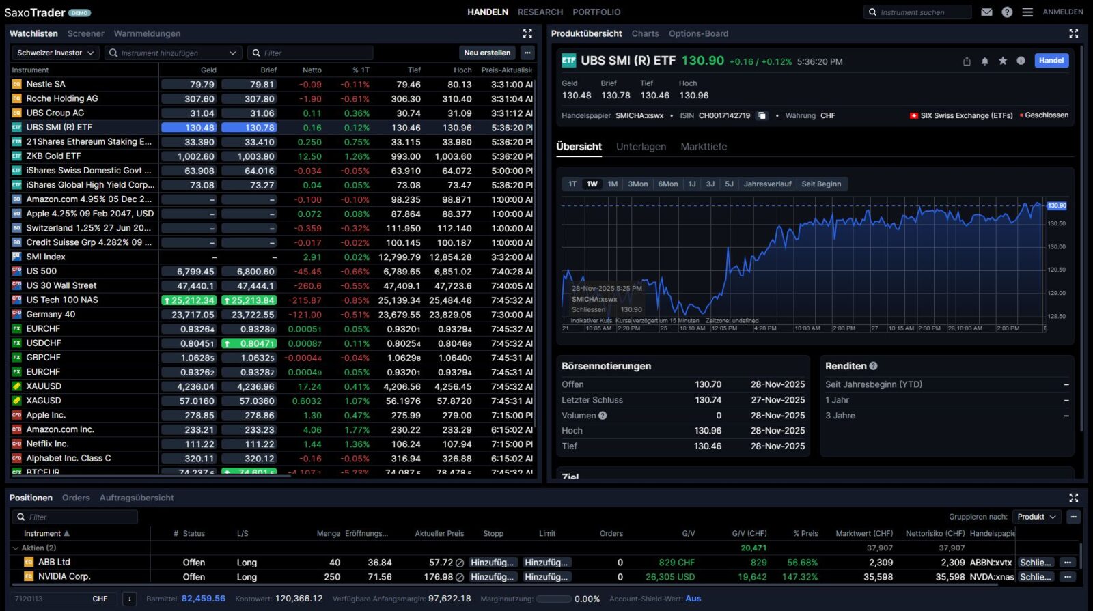The width and height of the screenshot is (1093, 611).
Task: Set a price alert with bell icon
Action: pos(984,61)
